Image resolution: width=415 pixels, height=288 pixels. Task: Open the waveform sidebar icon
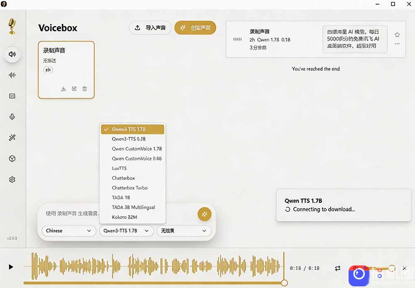[x=12, y=75]
